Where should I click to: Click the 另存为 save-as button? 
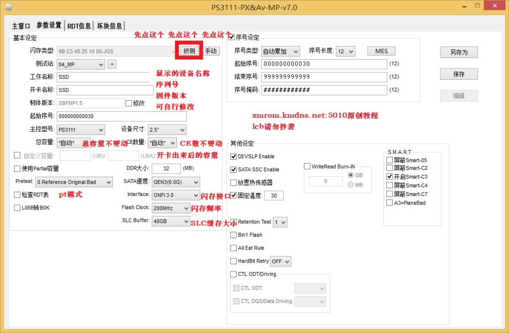458,52
